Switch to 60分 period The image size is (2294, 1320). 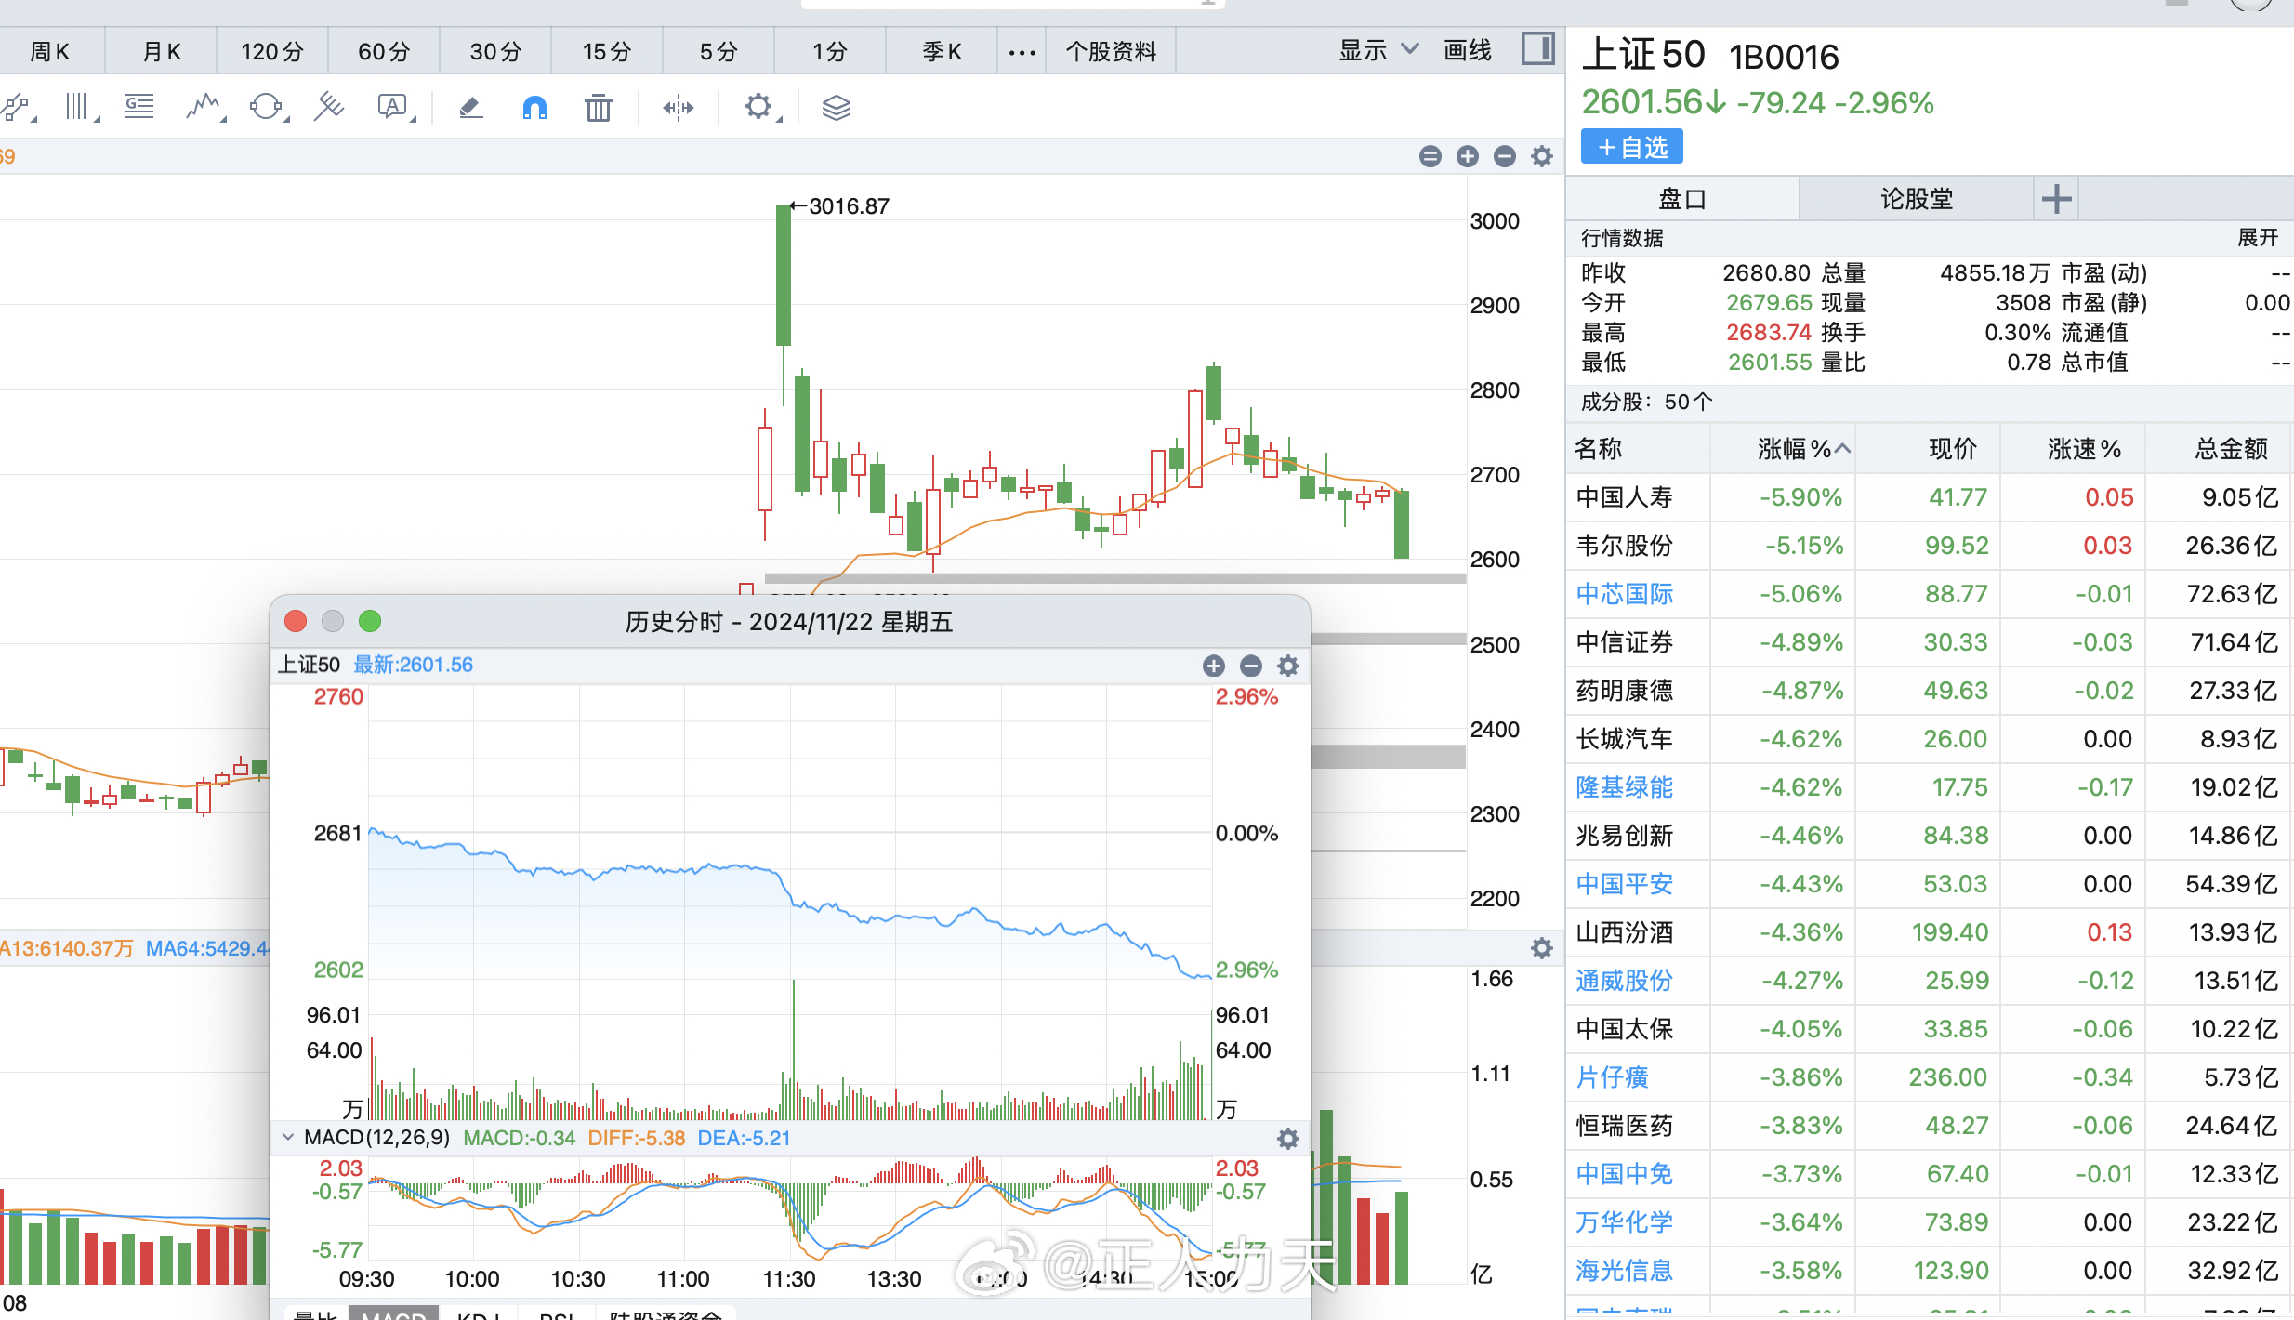(384, 51)
